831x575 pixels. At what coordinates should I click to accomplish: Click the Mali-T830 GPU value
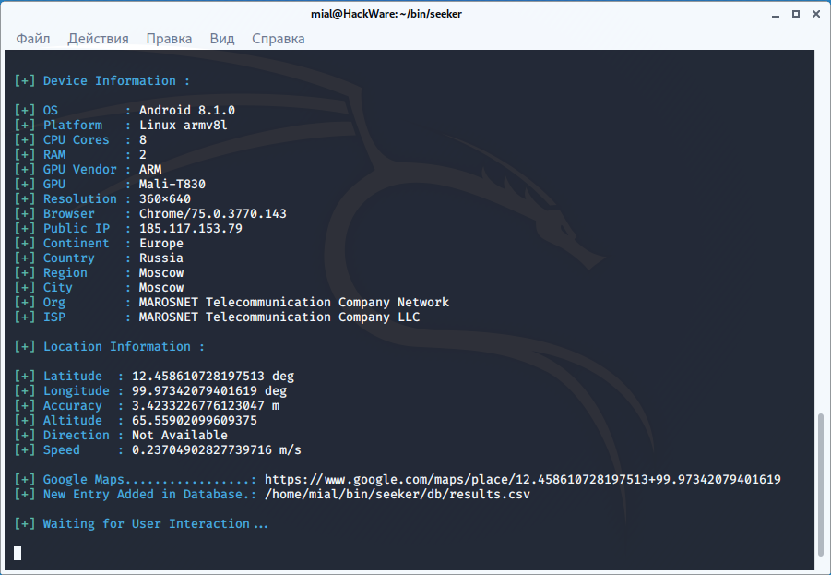click(x=172, y=185)
